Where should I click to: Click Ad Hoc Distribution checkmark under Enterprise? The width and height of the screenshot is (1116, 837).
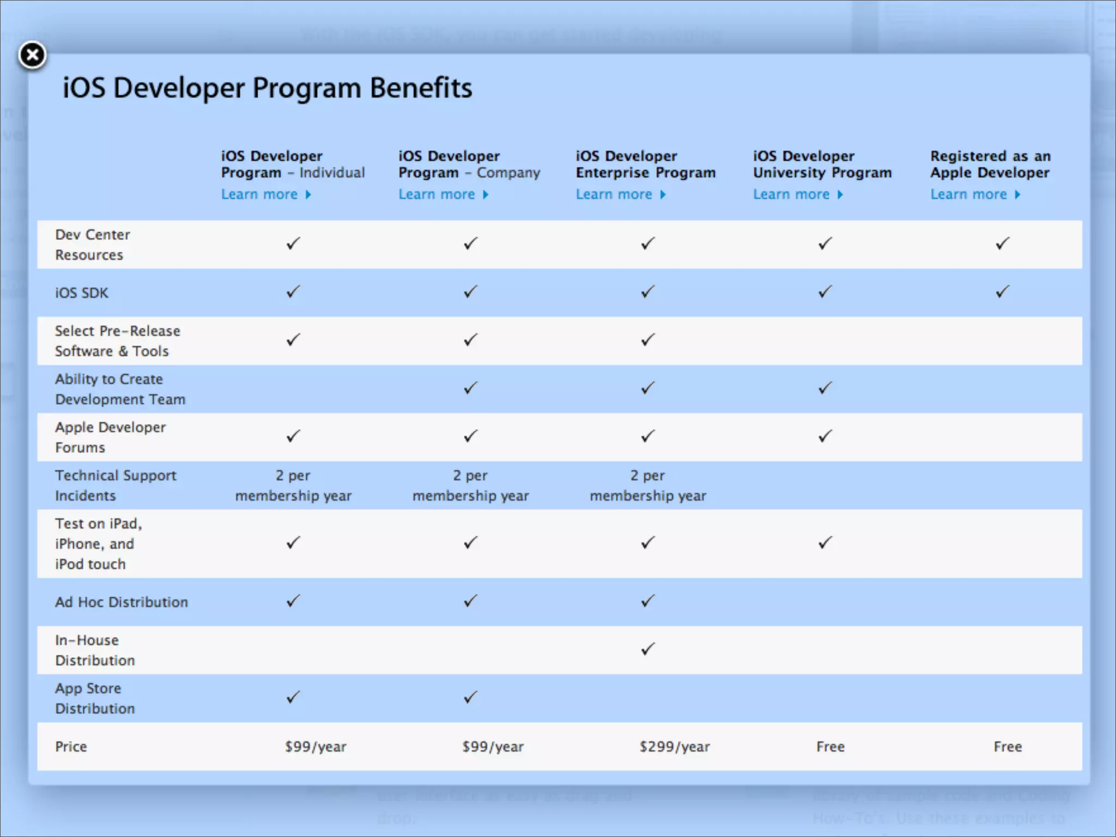[x=648, y=601]
